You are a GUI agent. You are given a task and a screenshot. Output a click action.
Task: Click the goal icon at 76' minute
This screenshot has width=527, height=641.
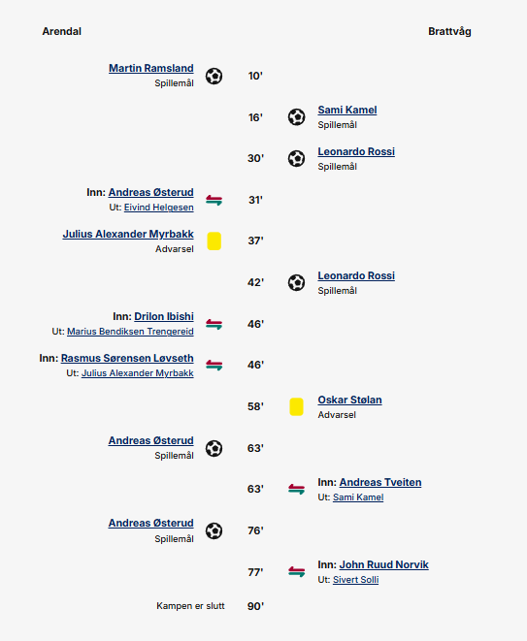tap(214, 531)
